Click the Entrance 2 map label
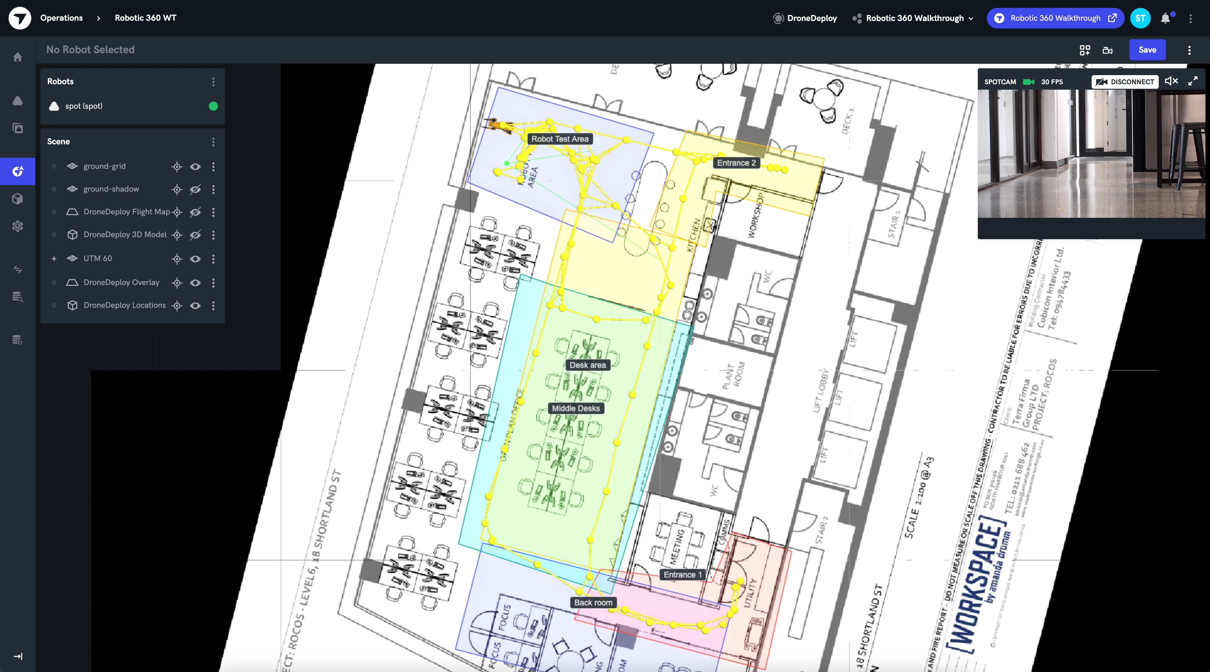 736,163
